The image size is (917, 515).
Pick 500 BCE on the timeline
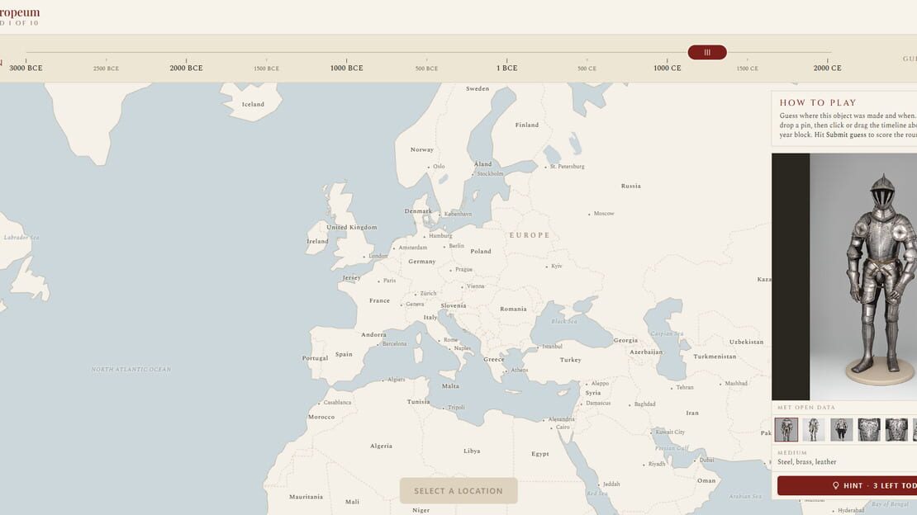[x=426, y=69]
